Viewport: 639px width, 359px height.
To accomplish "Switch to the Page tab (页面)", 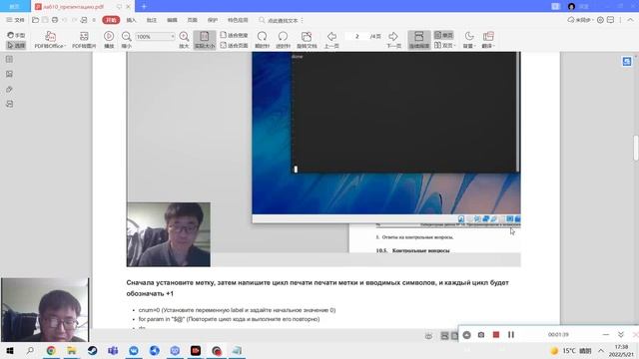I will point(193,20).
